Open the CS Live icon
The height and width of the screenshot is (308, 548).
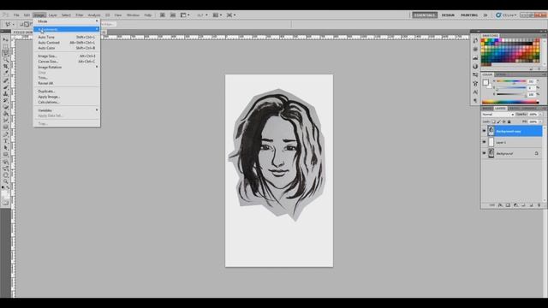tap(498, 15)
